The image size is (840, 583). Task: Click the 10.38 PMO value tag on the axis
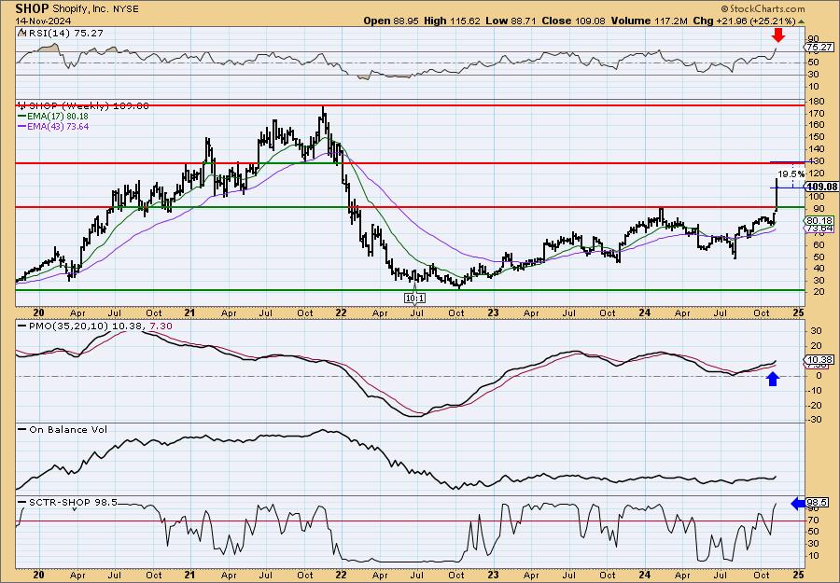[x=819, y=360]
